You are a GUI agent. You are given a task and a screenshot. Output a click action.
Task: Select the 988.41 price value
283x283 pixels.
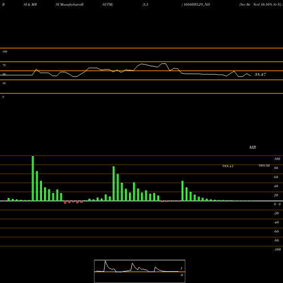click(228, 166)
